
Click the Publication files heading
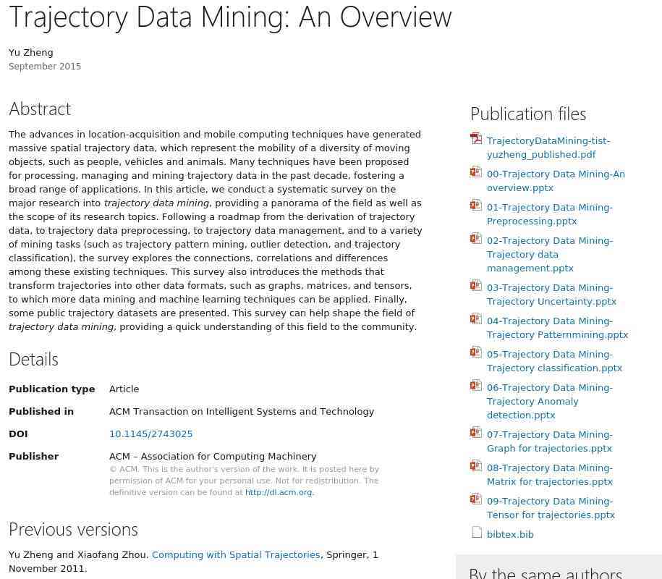(x=528, y=114)
